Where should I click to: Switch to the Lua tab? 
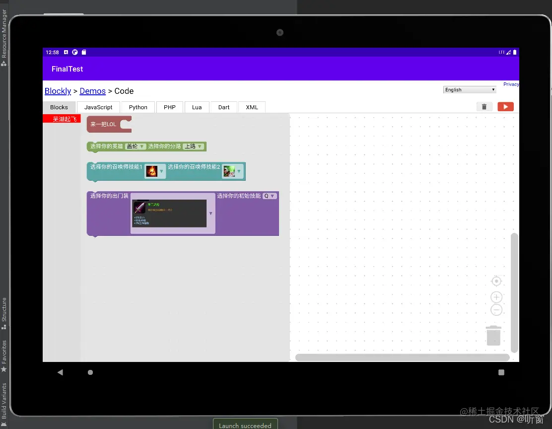[197, 107]
